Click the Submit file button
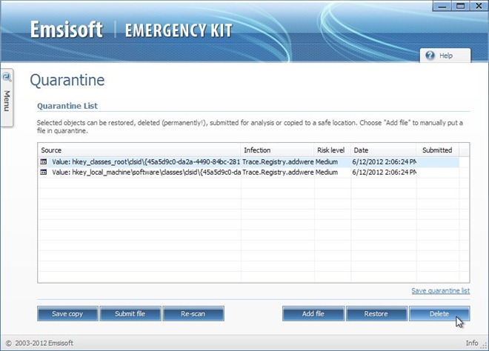Screen dimensions: 489x351 tap(130, 313)
